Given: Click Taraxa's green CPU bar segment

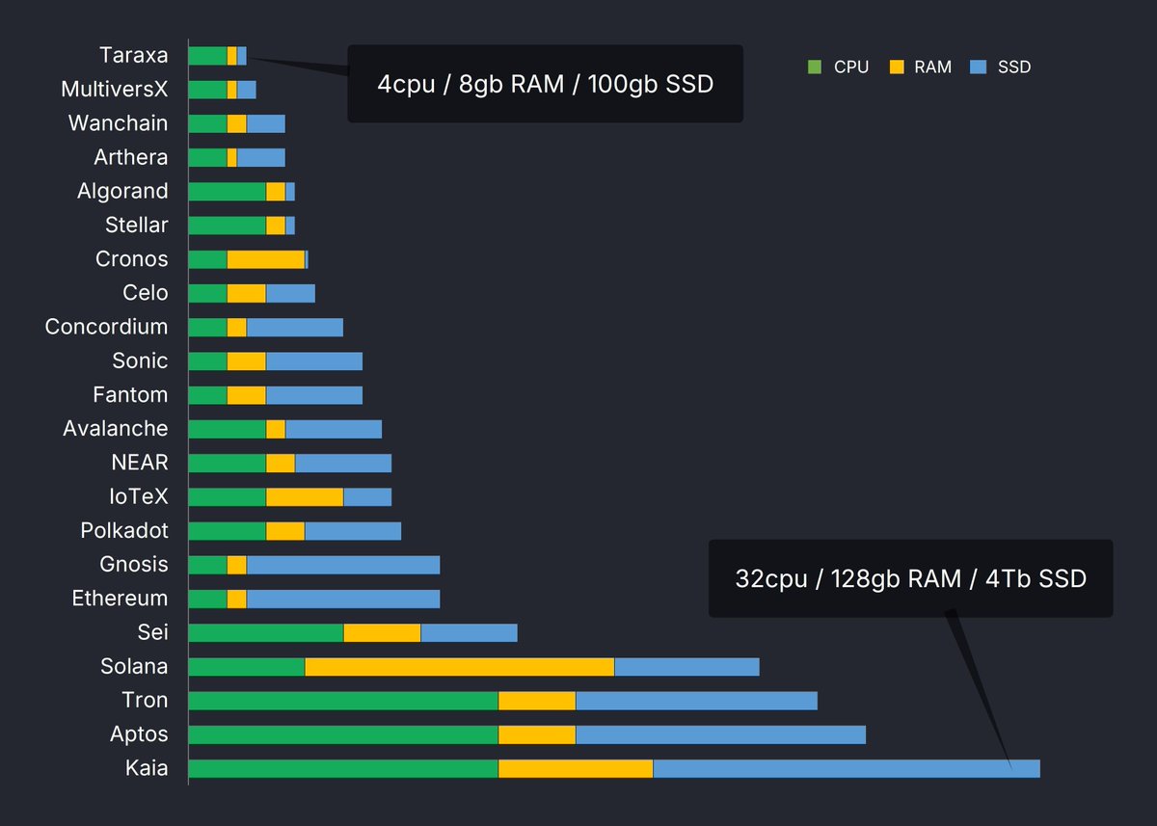Looking at the screenshot, I should (x=205, y=55).
